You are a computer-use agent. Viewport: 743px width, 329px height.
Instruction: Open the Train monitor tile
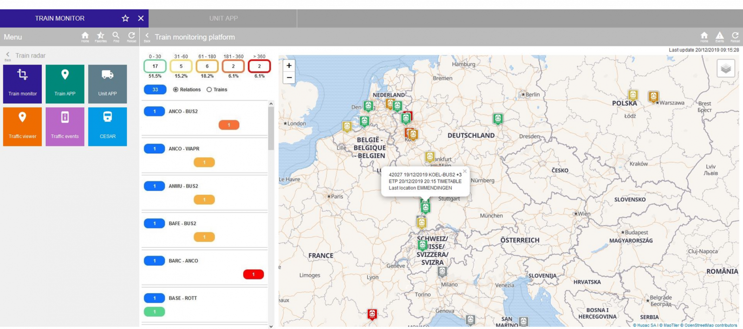coord(22,84)
